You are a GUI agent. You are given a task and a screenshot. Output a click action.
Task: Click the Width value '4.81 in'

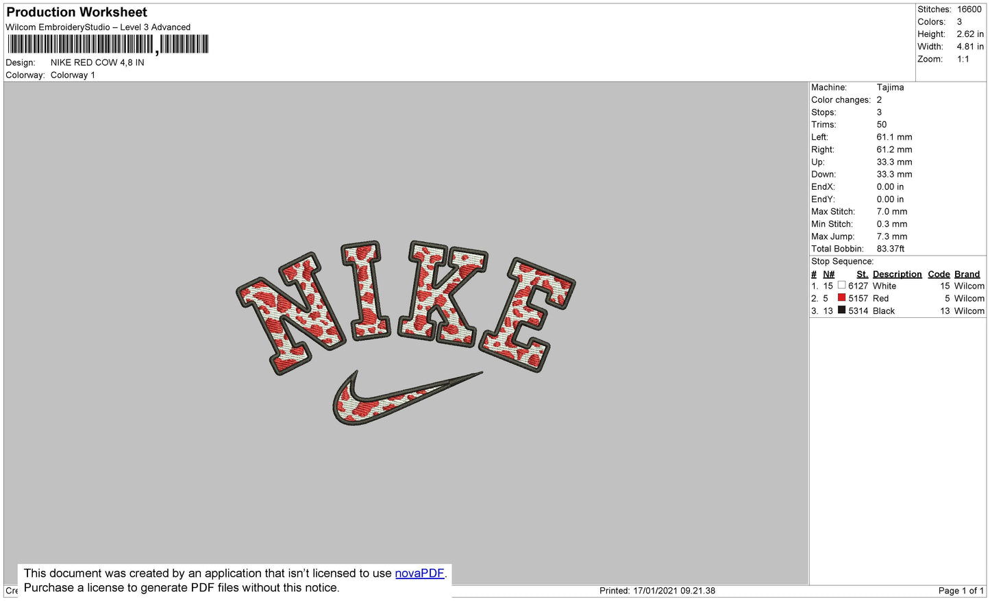click(970, 47)
